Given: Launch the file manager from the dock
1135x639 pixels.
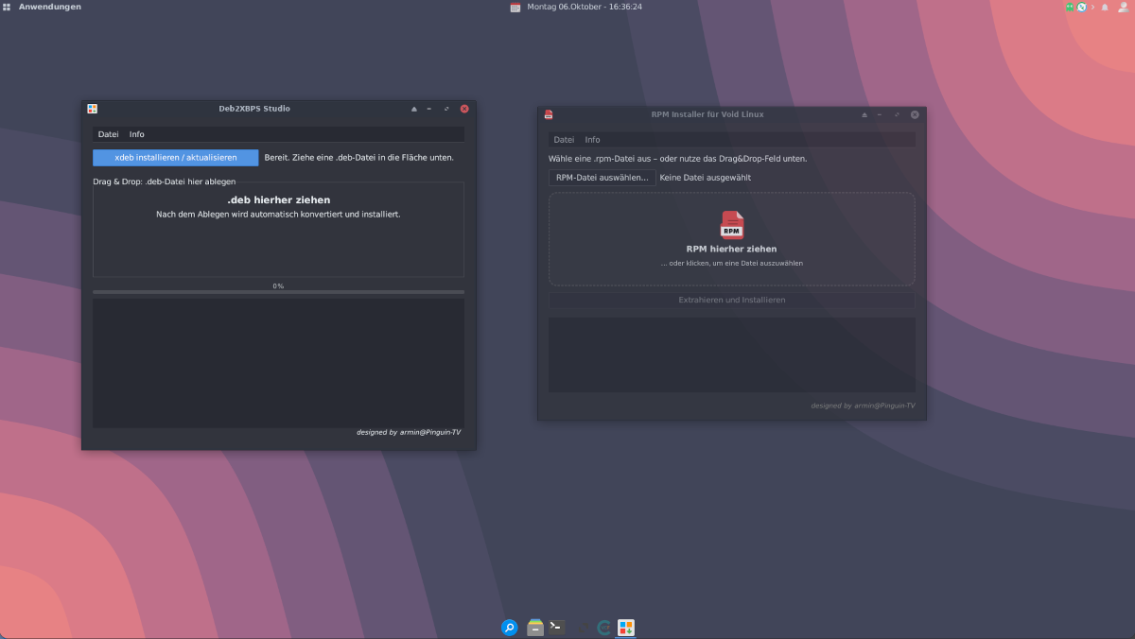Looking at the screenshot, I should [535, 628].
